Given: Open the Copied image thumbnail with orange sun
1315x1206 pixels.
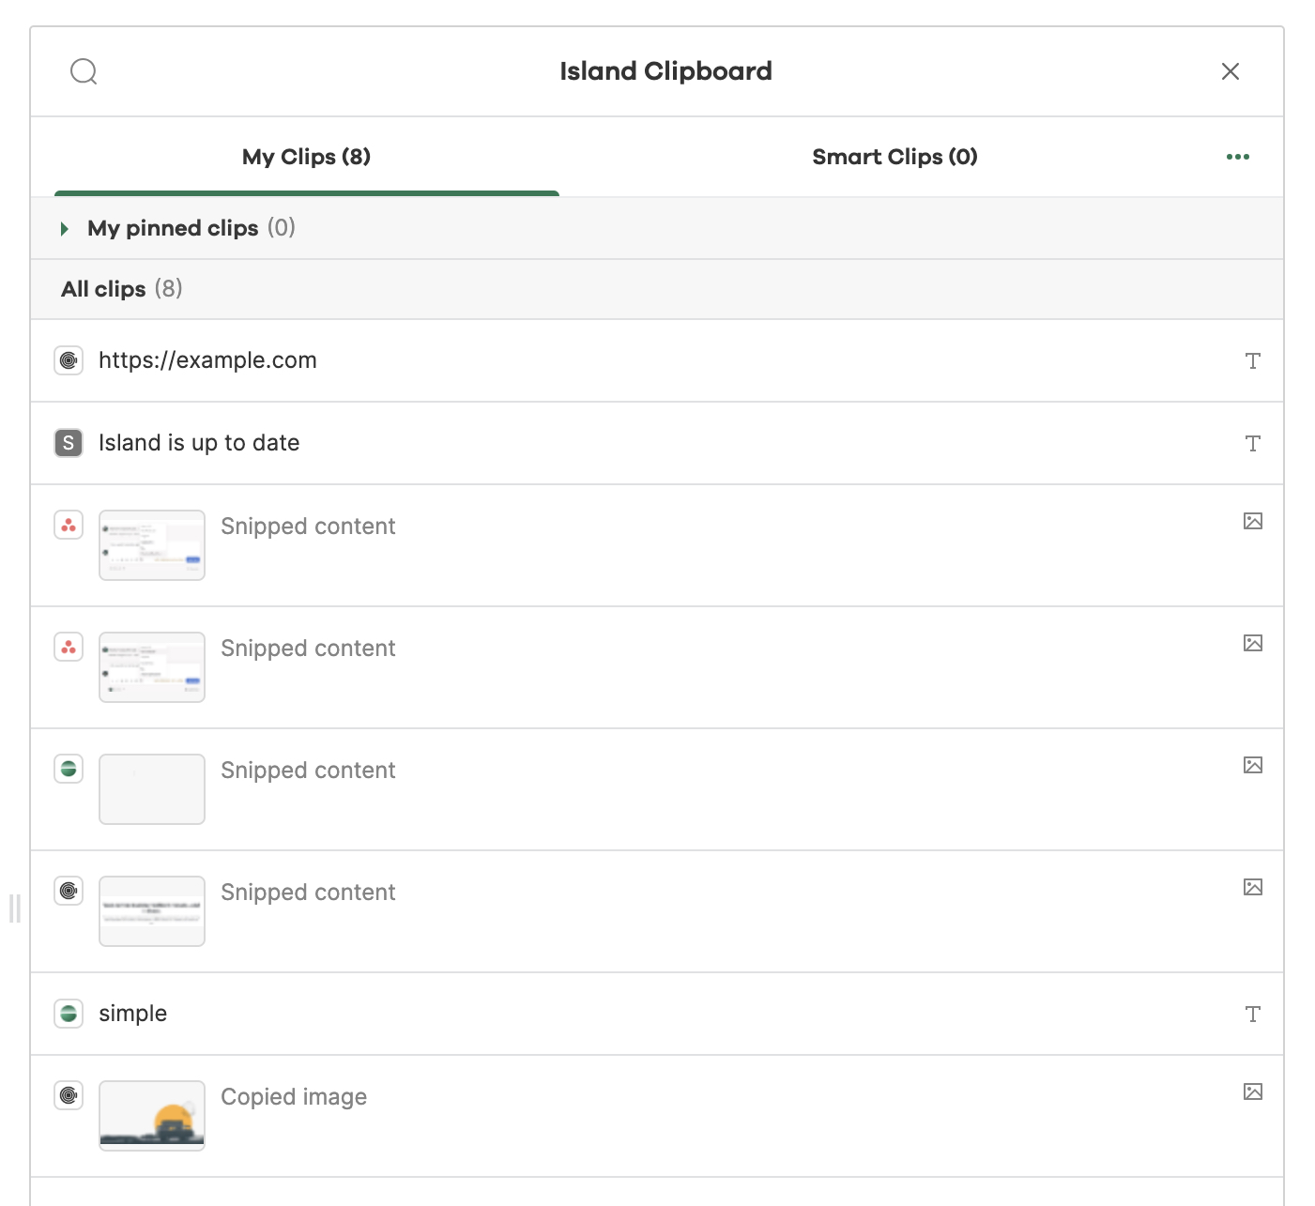Looking at the screenshot, I should click(152, 1116).
